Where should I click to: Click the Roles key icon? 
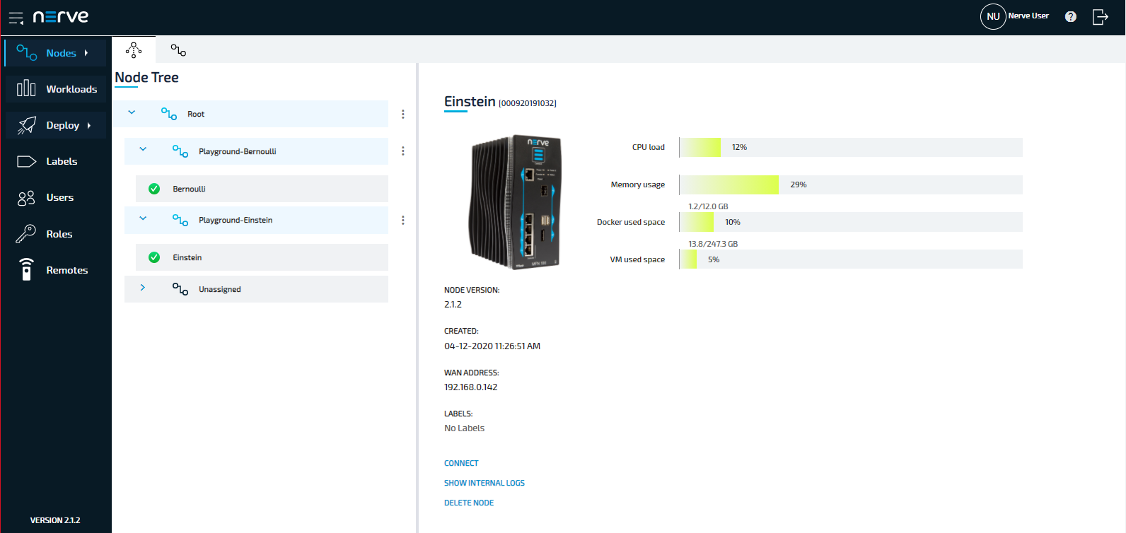(x=26, y=234)
